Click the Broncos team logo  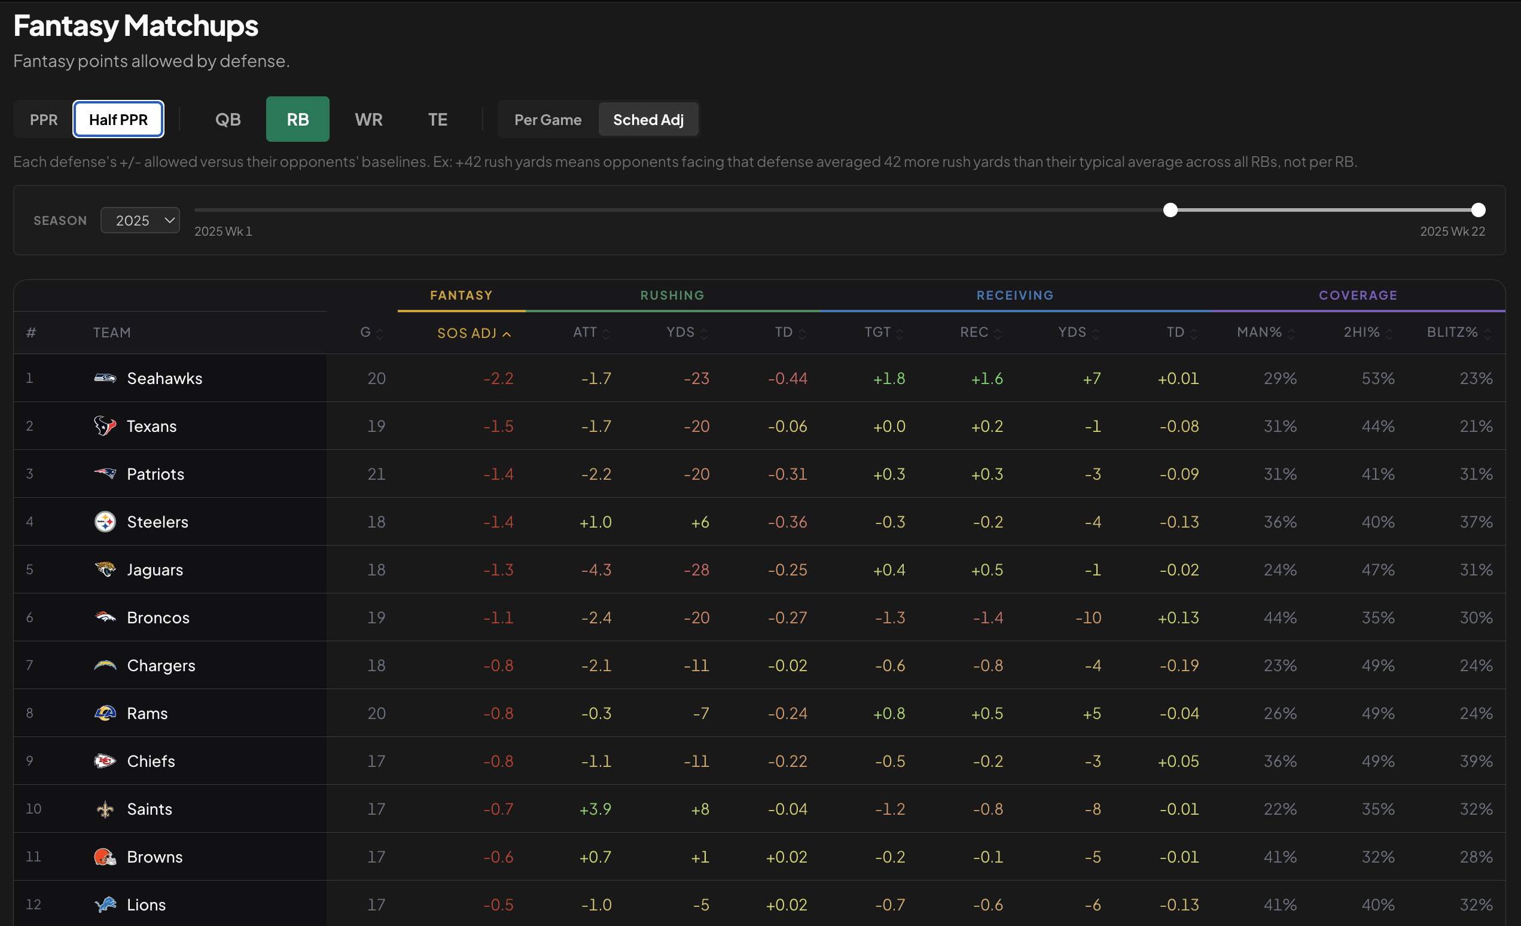tap(105, 617)
